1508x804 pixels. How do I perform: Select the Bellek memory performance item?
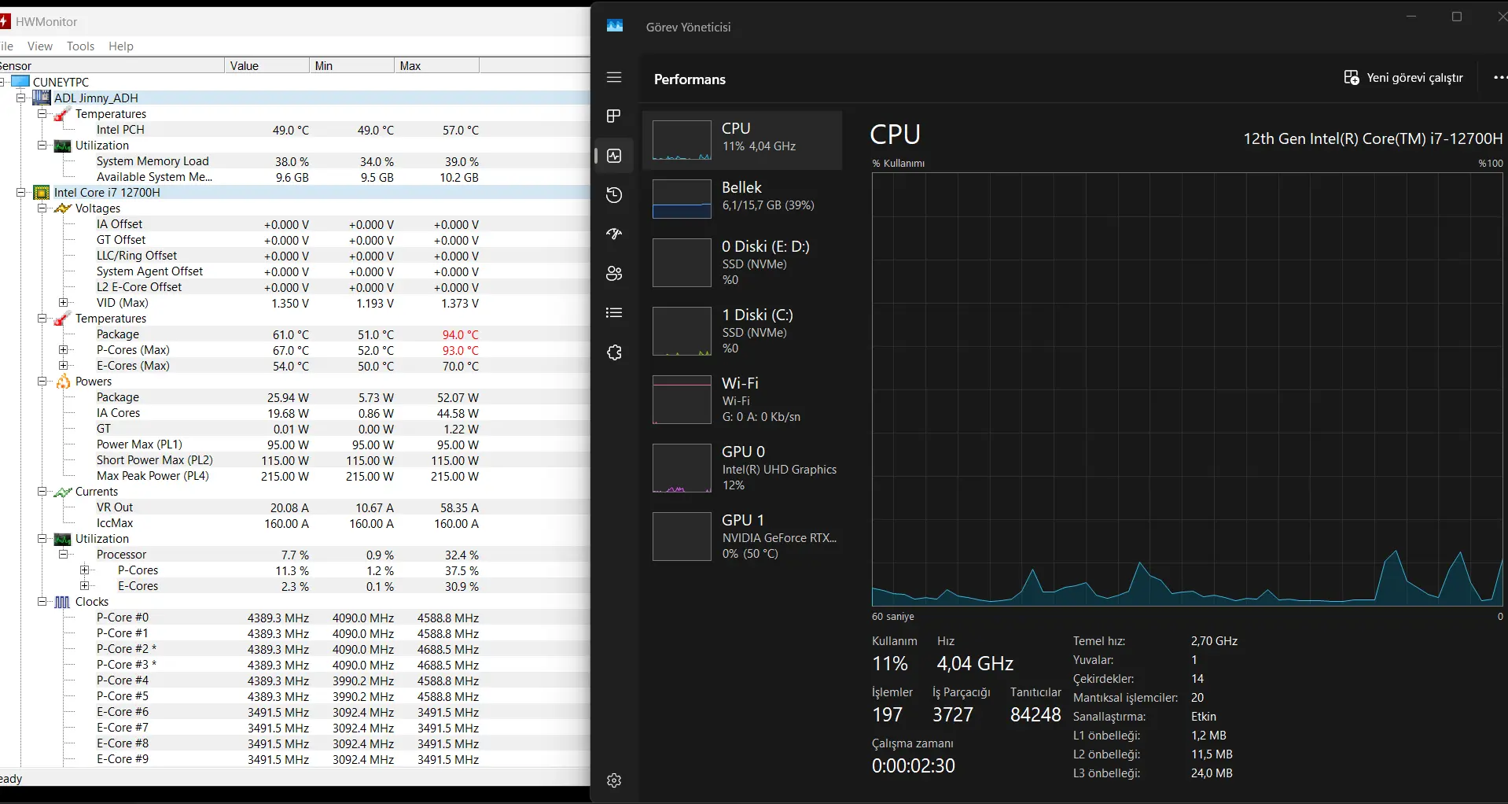tap(742, 198)
